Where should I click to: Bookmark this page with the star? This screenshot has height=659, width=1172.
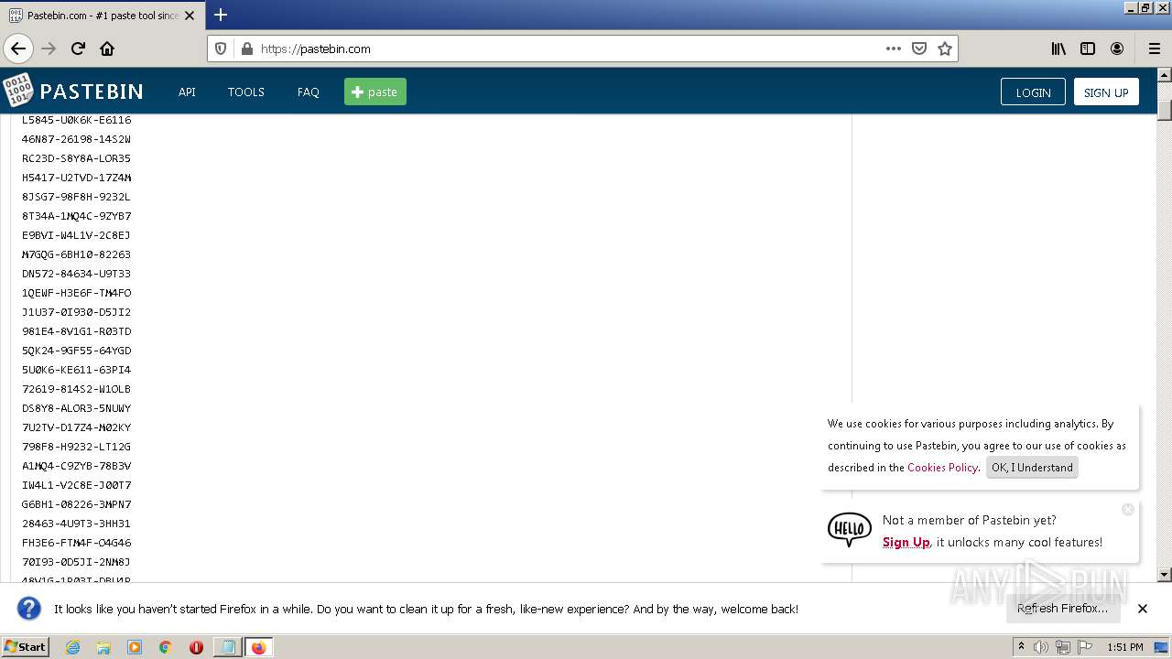[945, 49]
